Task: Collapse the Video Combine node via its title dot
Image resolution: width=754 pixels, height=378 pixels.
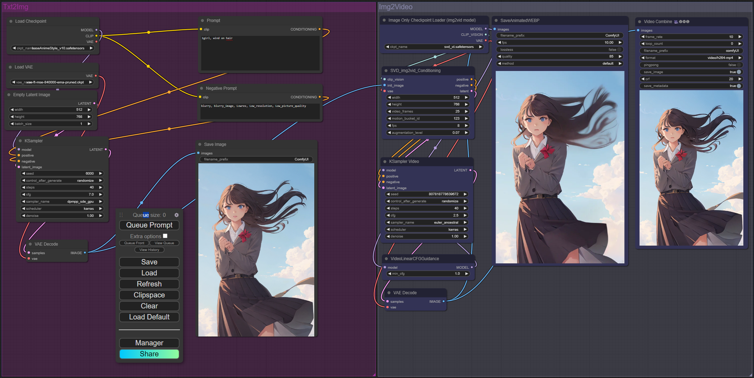Action: pos(639,22)
